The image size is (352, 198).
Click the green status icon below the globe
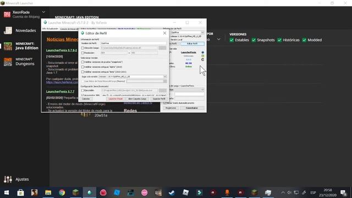(x=203, y=56)
